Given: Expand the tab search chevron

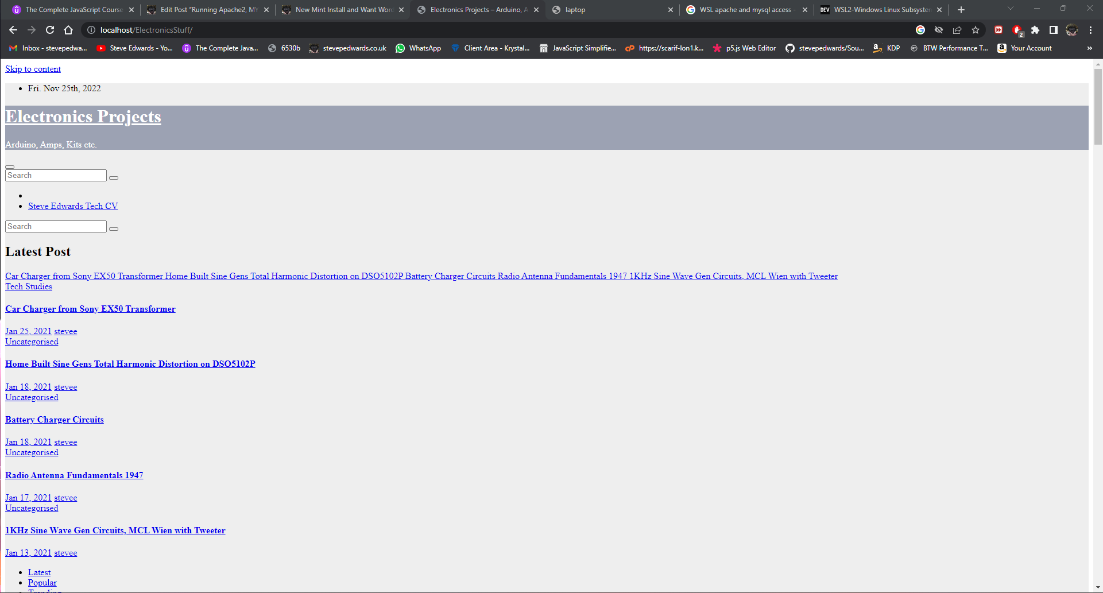Looking at the screenshot, I should [1011, 9].
